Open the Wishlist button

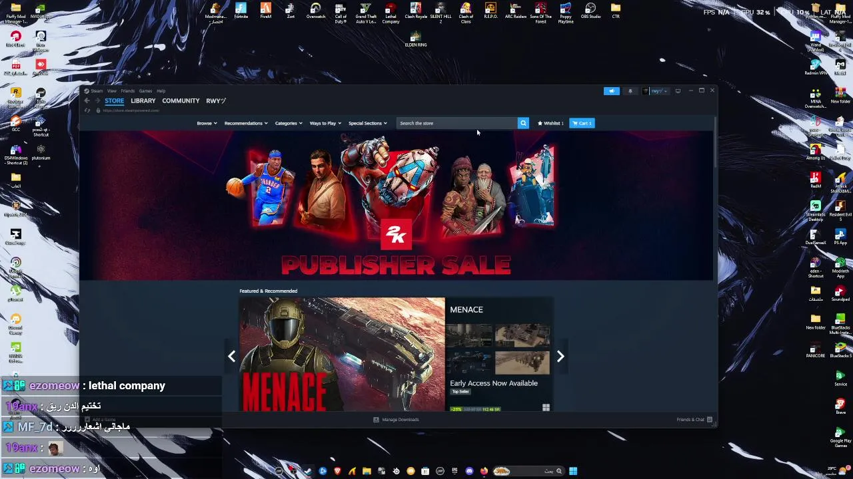(x=550, y=123)
